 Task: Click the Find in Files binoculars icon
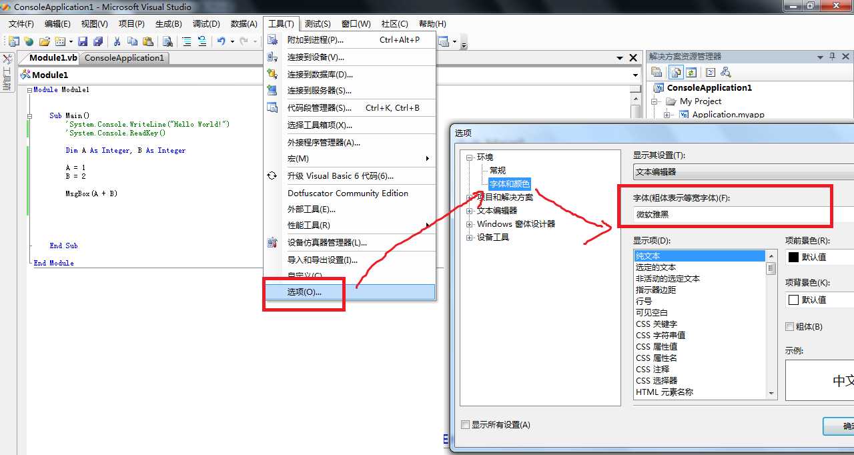pos(167,41)
